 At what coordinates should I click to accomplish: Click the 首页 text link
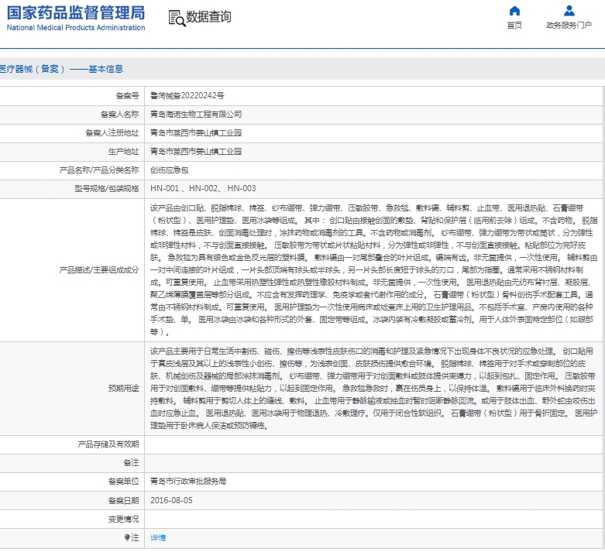(x=514, y=26)
